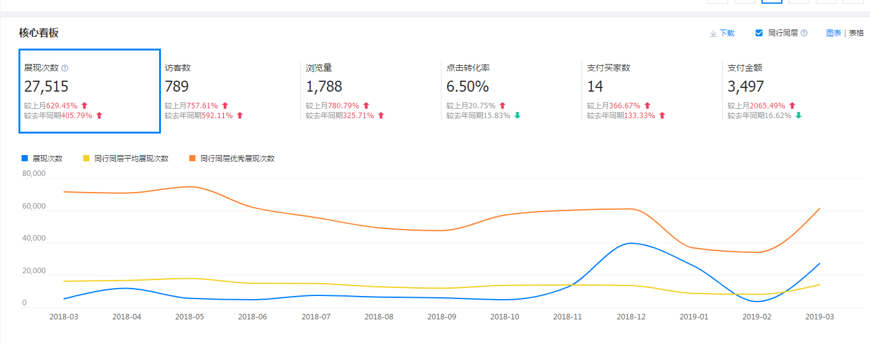Toggle 同行同层平均展现次数 legend series

[x=126, y=158]
